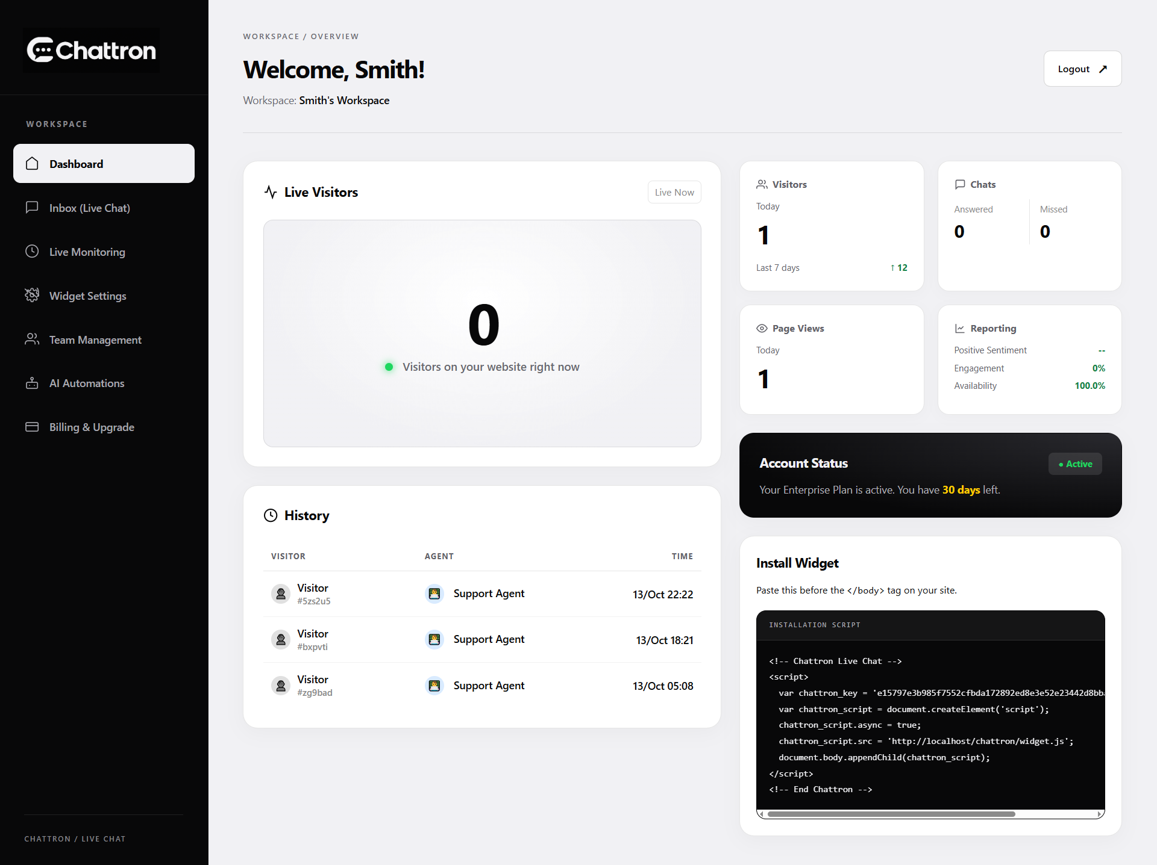The image size is (1157, 865).
Task: Open the Dashboard menu item
Action: tap(104, 164)
